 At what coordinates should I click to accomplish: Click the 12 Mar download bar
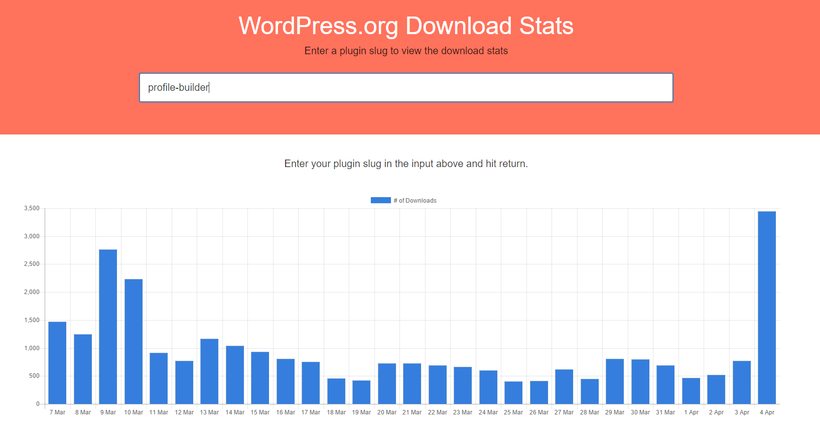[x=184, y=382]
